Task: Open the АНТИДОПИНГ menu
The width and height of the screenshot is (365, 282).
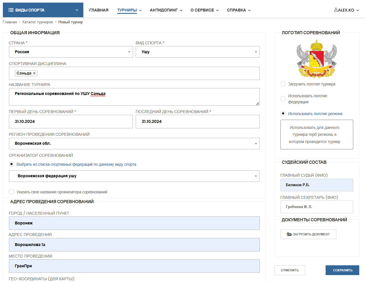Action: pos(166,10)
